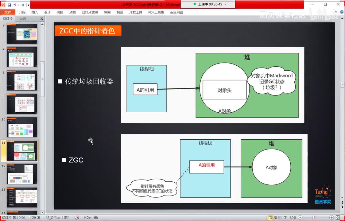Click the zoom out minus button
The height and width of the screenshot is (221, 345).
click(x=300, y=218)
